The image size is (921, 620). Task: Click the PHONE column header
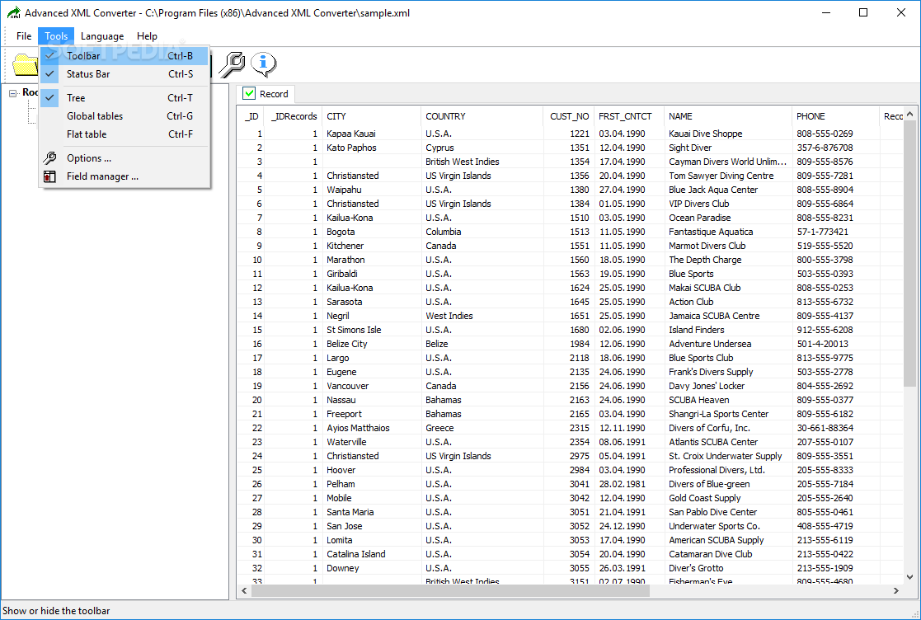[x=835, y=116]
